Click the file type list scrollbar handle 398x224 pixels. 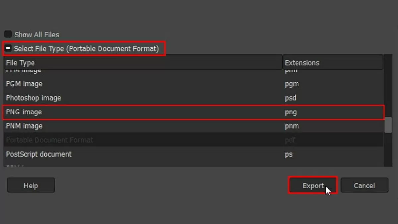click(388, 125)
